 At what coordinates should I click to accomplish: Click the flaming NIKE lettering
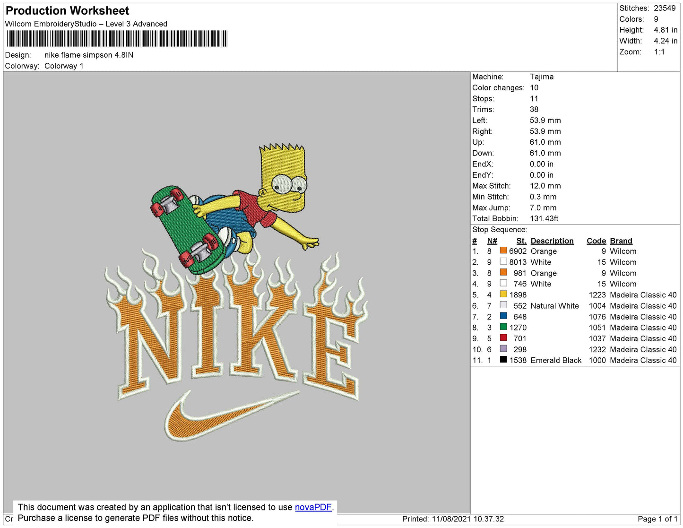(x=236, y=331)
